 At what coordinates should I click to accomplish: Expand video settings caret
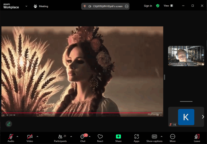tap(37, 136)
